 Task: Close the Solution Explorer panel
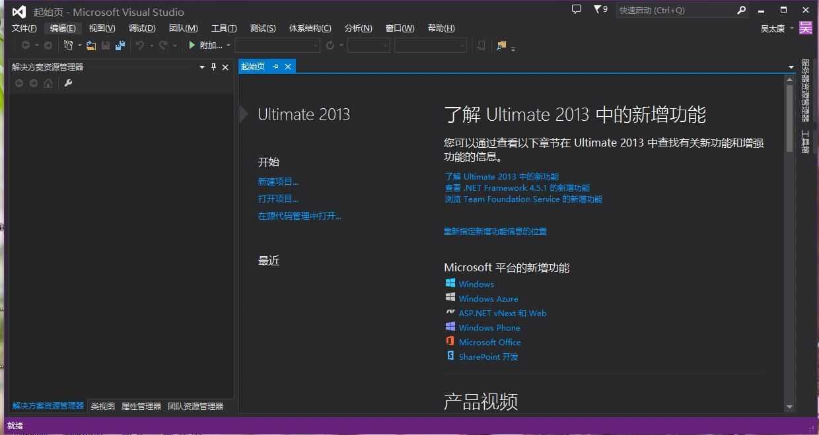[225, 67]
